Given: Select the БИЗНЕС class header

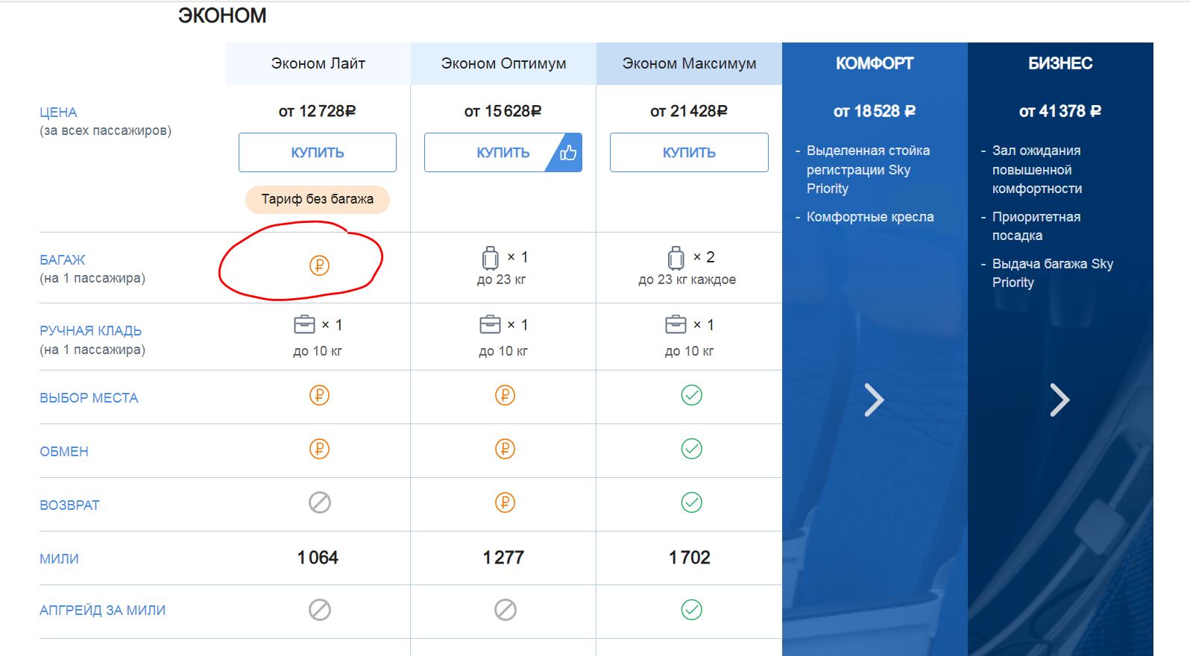Looking at the screenshot, I should point(1060,63).
